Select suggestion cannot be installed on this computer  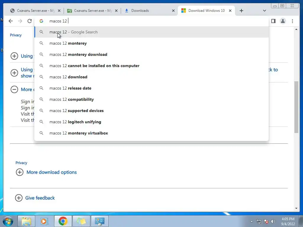coord(151,66)
